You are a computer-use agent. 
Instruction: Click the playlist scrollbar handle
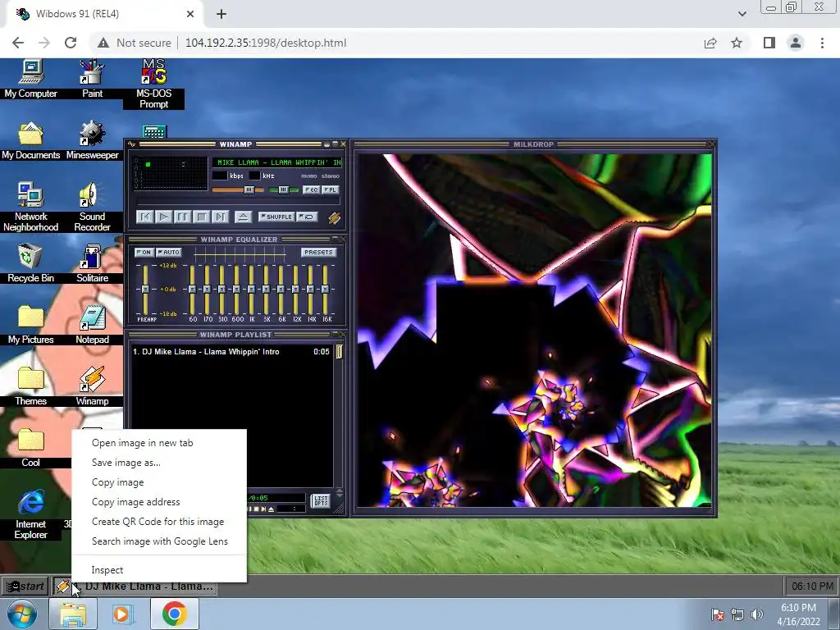[x=339, y=352]
